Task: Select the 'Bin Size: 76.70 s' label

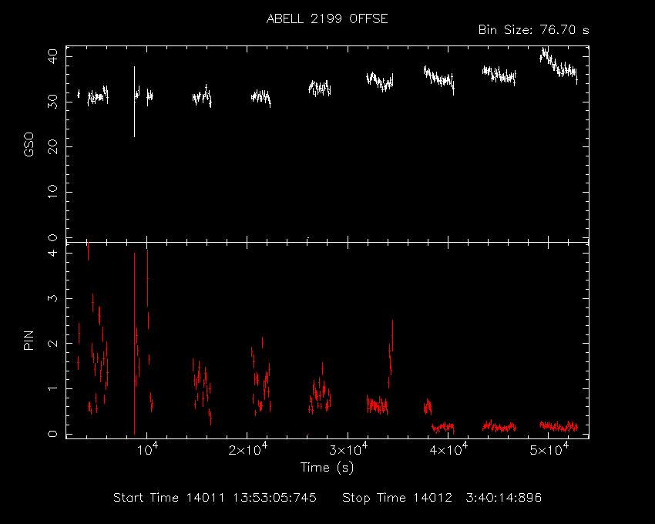Action: (x=533, y=30)
